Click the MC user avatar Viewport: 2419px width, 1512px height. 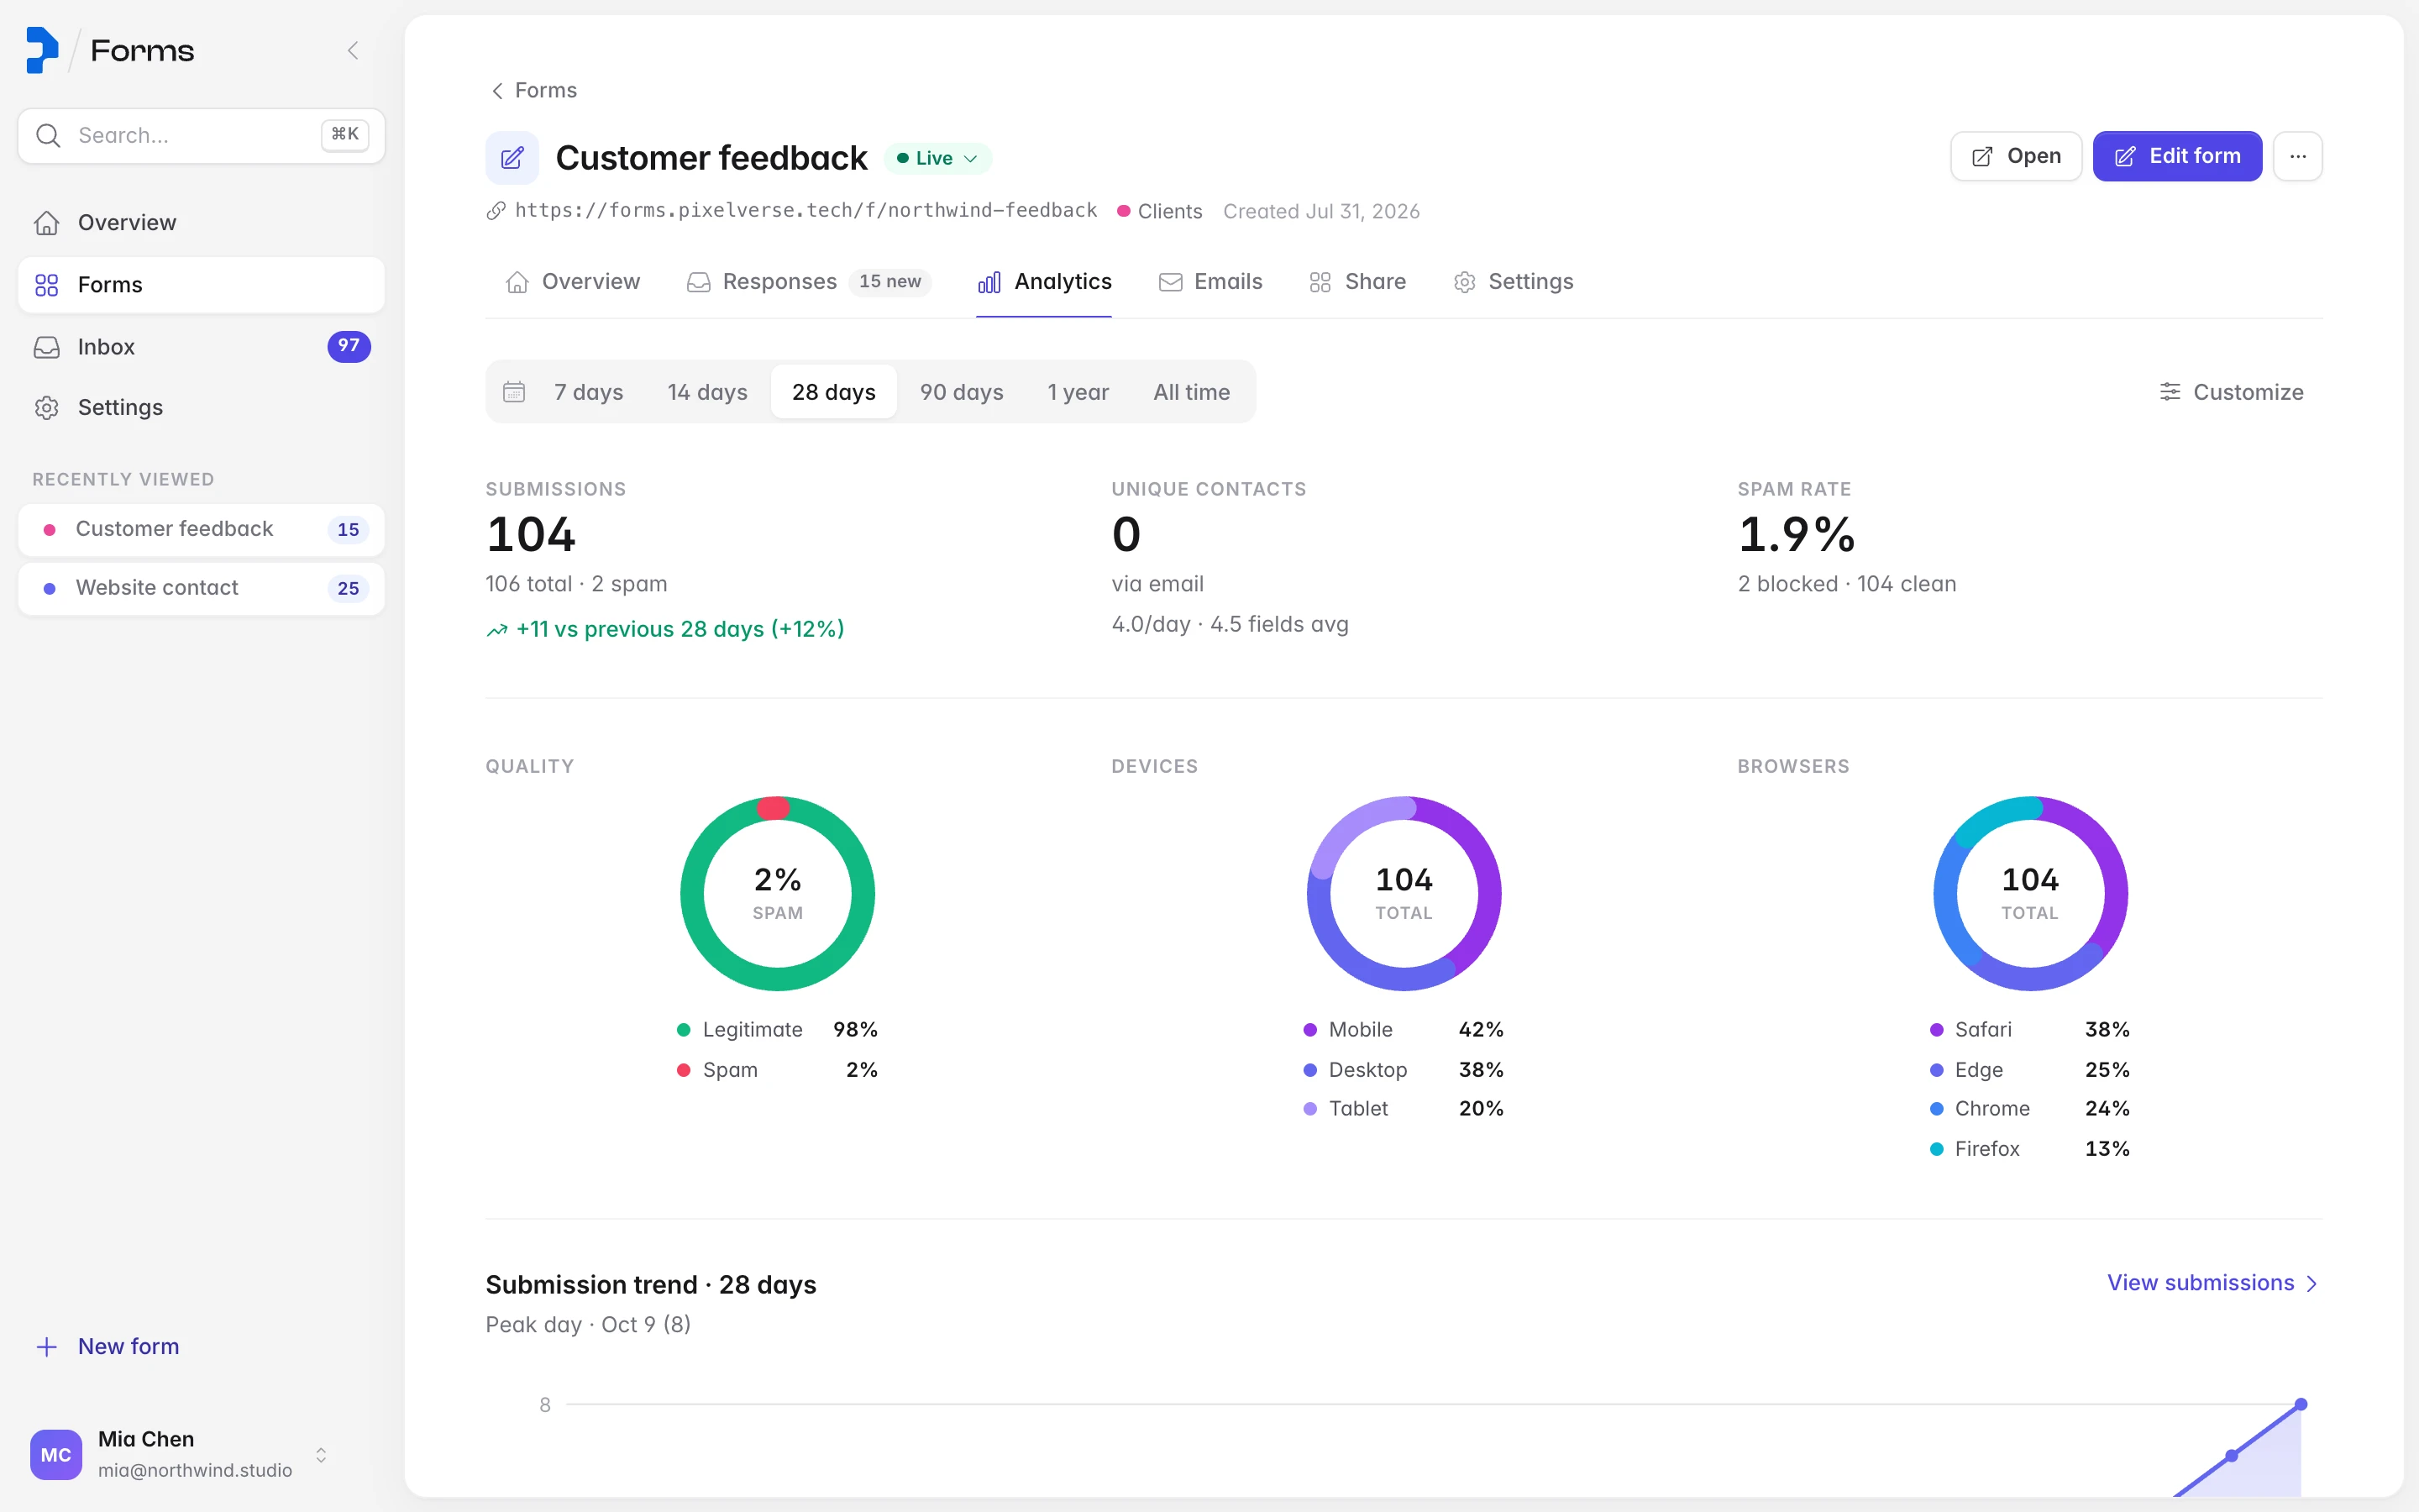coord(56,1454)
